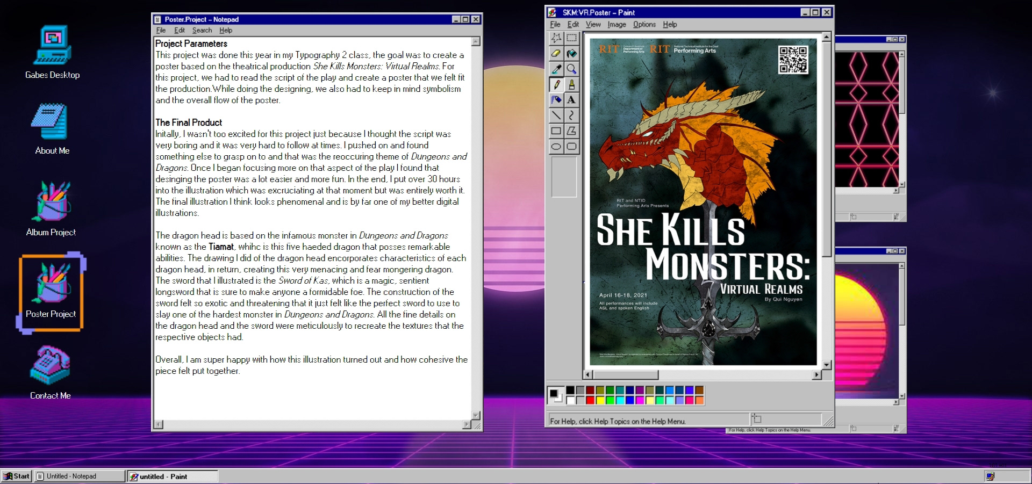
Task: Open the Paint Edit menu
Action: (574, 24)
